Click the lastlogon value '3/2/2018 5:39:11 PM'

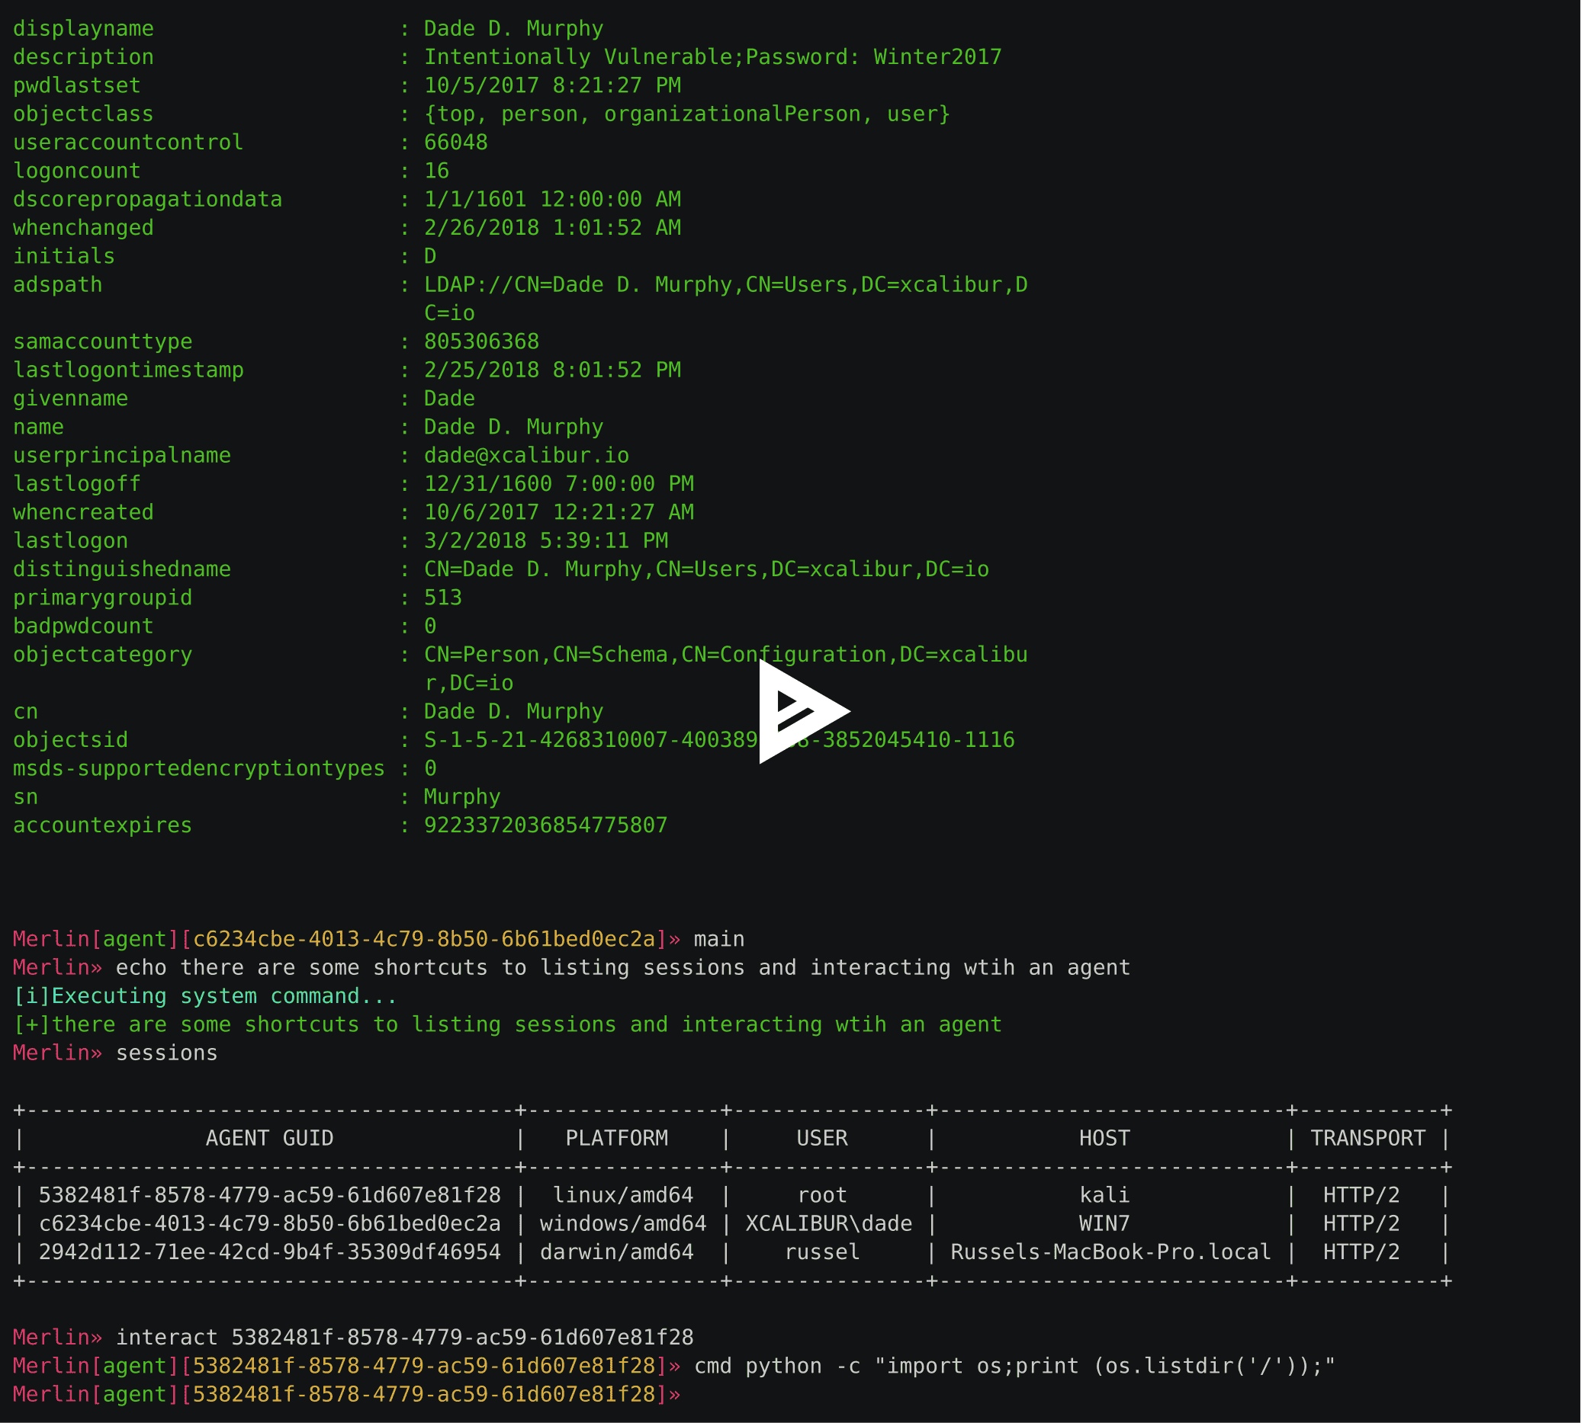[x=546, y=540]
